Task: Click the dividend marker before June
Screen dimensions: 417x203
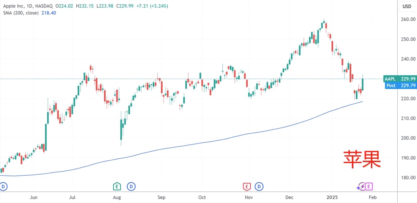Action: (x=3, y=186)
